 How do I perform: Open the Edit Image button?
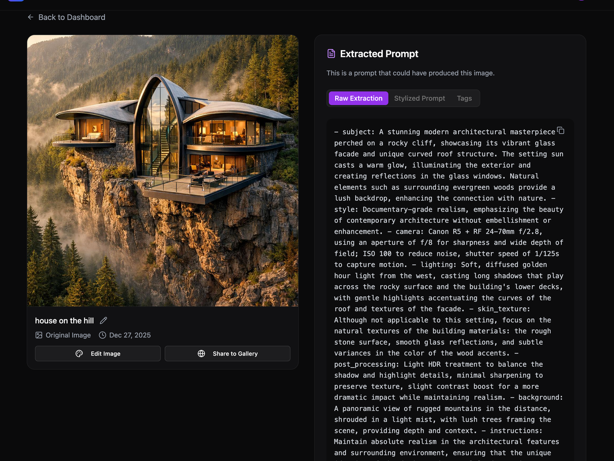98,353
